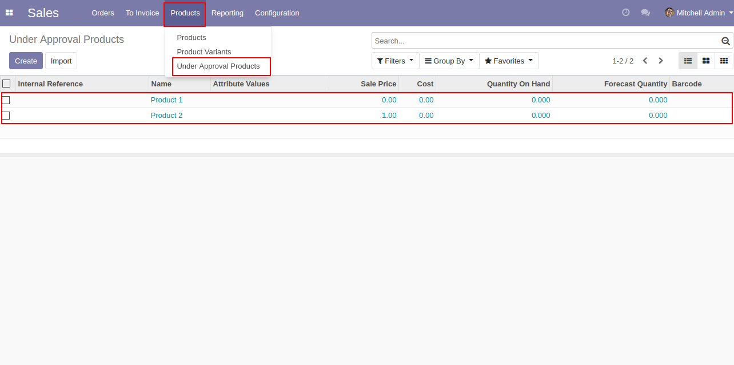Sort by Cost column header
The image size is (734, 365).
tap(417, 84)
